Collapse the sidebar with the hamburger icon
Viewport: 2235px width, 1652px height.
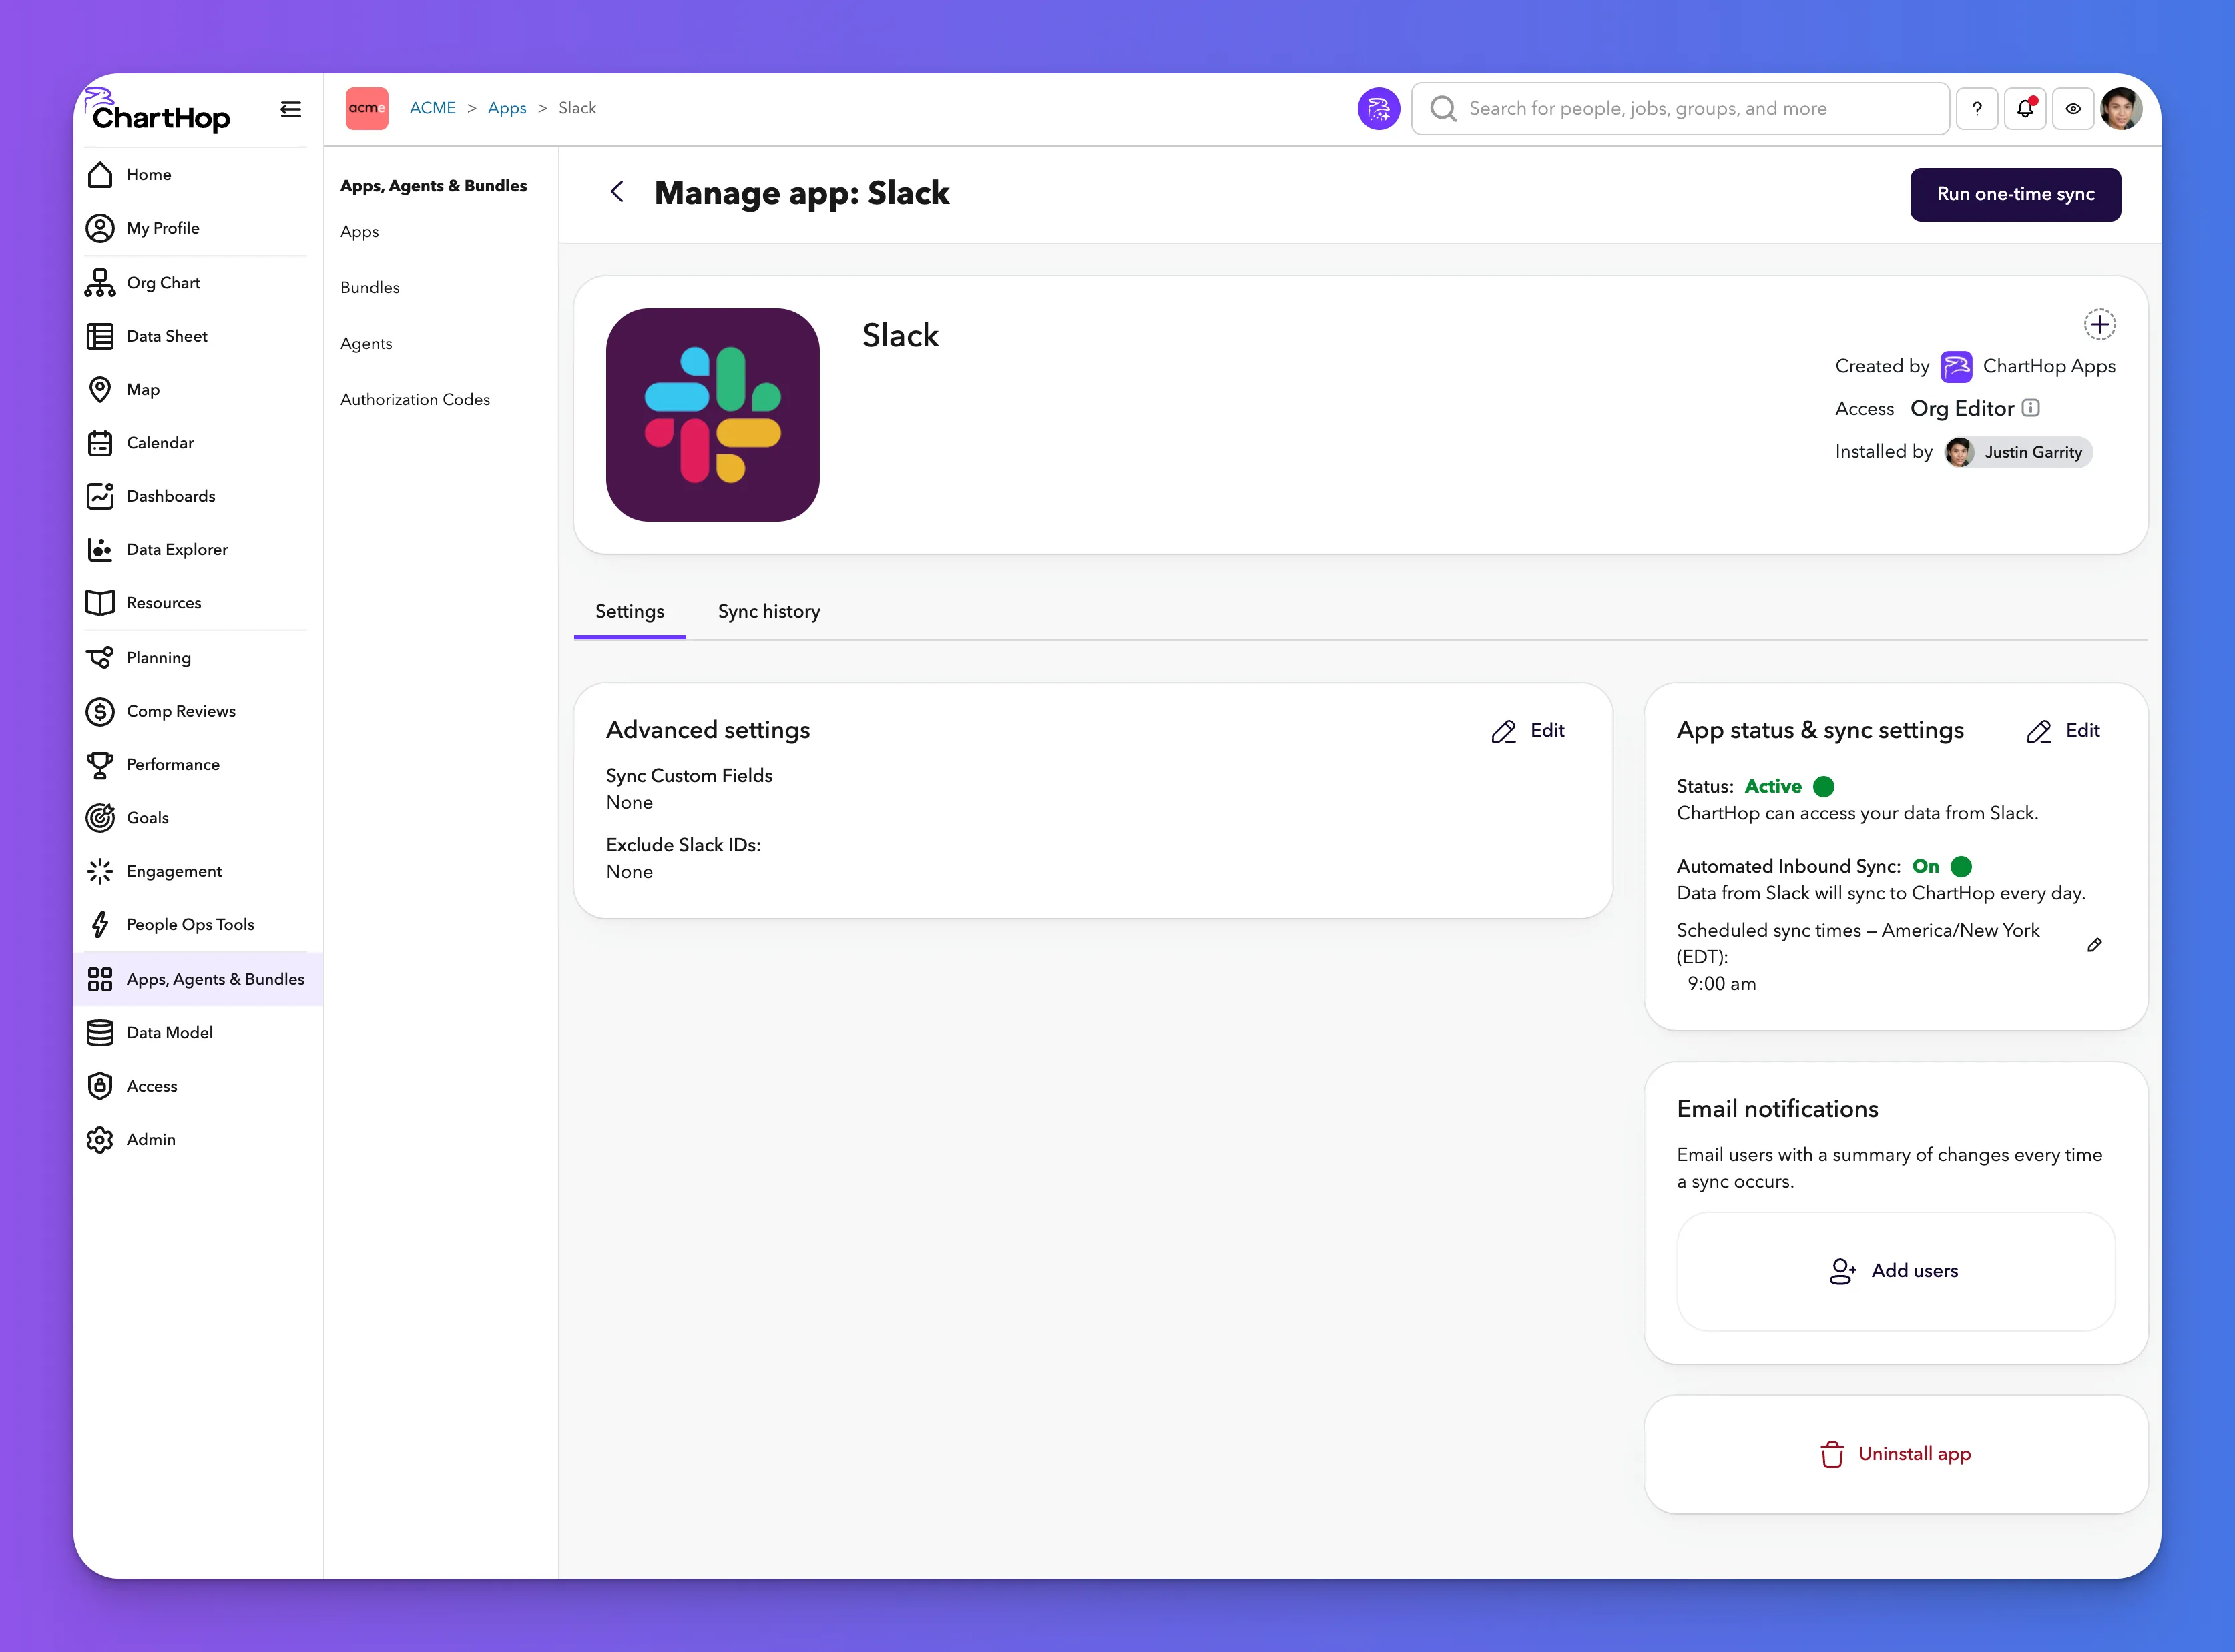point(290,109)
